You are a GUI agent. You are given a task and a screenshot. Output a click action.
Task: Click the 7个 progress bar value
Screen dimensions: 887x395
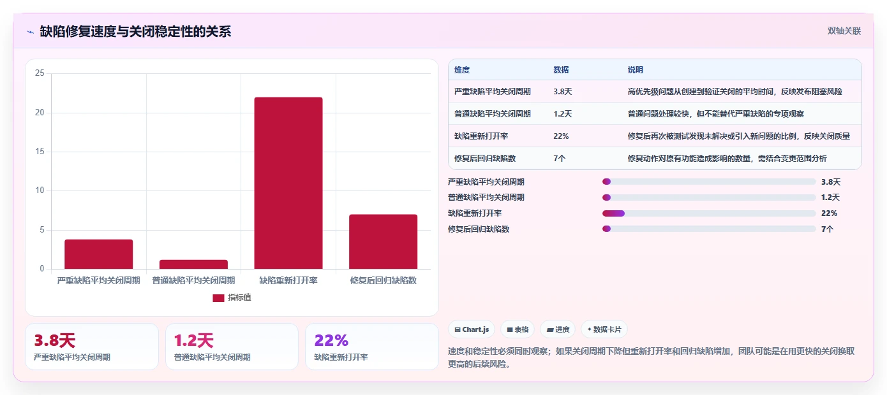[x=827, y=229]
